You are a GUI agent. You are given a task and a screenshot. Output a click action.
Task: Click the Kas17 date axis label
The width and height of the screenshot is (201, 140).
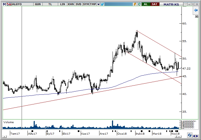click(85, 134)
